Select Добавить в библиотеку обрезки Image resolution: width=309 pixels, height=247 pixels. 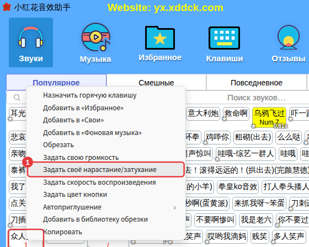[x=106, y=219]
